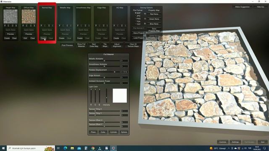Viewport: 269px width, 151px height.
Task: Click the Height Map thumbnail
Action: click(11, 16)
